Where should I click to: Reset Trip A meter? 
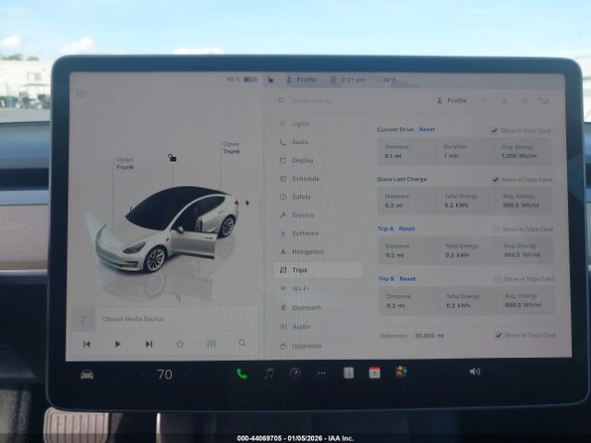tap(406, 229)
